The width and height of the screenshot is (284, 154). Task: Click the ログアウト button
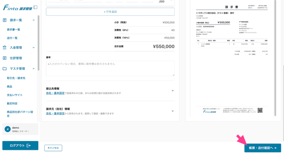pos(20,146)
